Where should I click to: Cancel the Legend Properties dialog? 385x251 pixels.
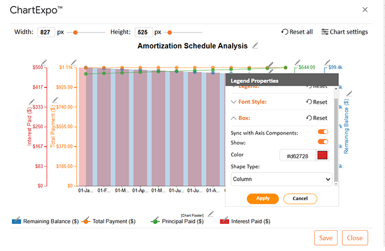coord(300,198)
